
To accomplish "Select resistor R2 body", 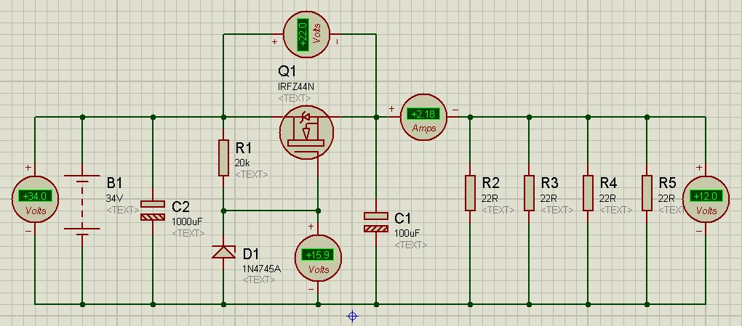I will 470,192.
